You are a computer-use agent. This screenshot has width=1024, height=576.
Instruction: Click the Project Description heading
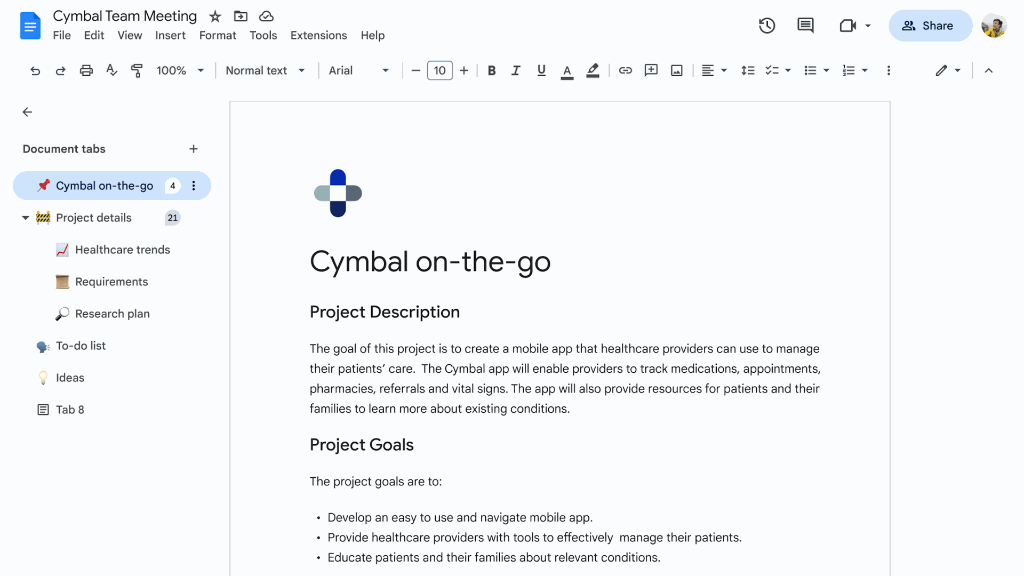tap(385, 312)
